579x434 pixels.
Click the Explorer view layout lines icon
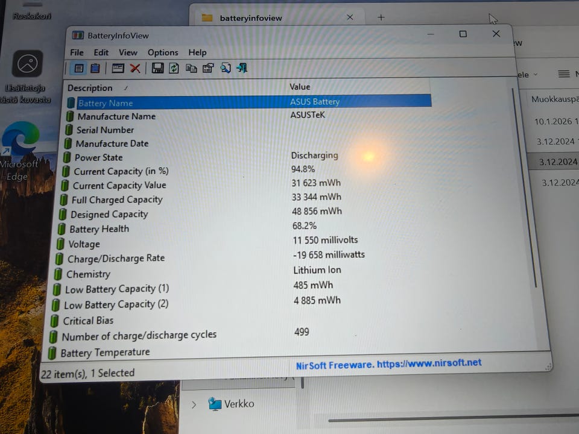tap(563, 74)
